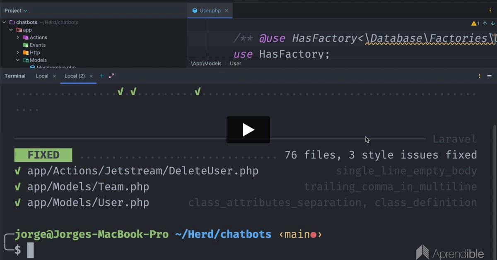The width and height of the screenshot is (497, 260).
Task: Click app/Actions/Jetstream/DeleteUser.php in terminal output
Action: click(143, 171)
